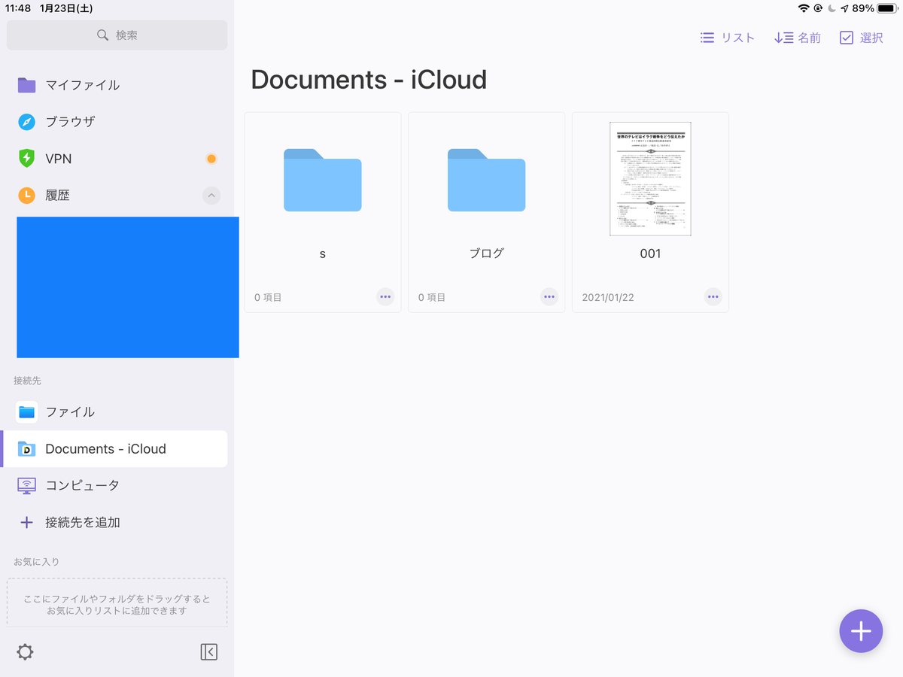Tap the 選択 select button
Viewport: 903px width, 677px height.
point(862,38)
